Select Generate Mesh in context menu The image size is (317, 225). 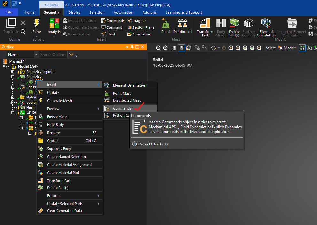(x=70, y=101)
